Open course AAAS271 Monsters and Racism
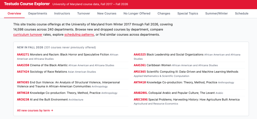This screenshot has height=119, width=257. coord(23,55)
